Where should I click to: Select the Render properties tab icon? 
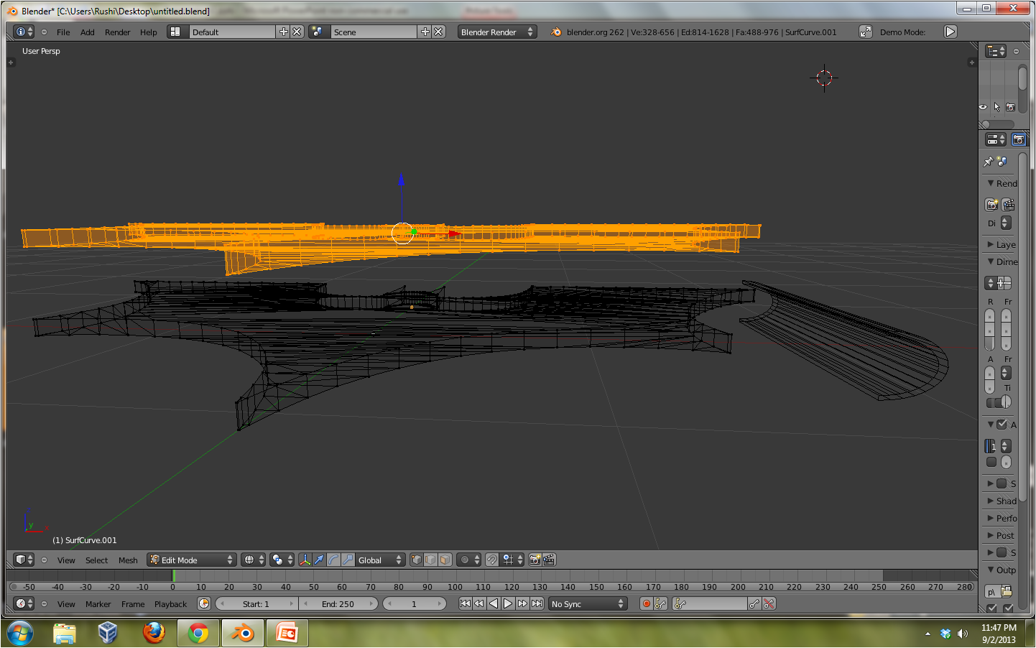click(x=1018, y=139)
